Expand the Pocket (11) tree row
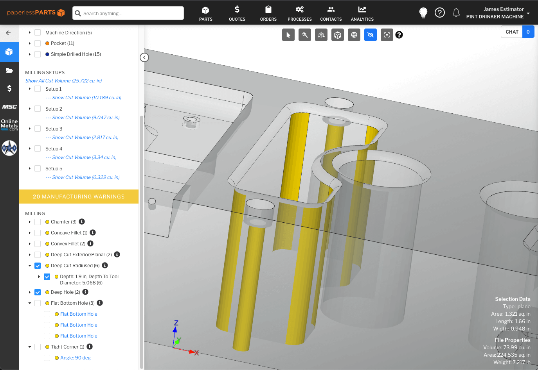The width and height of the screenshot is (538, 370). coord(30,43)
